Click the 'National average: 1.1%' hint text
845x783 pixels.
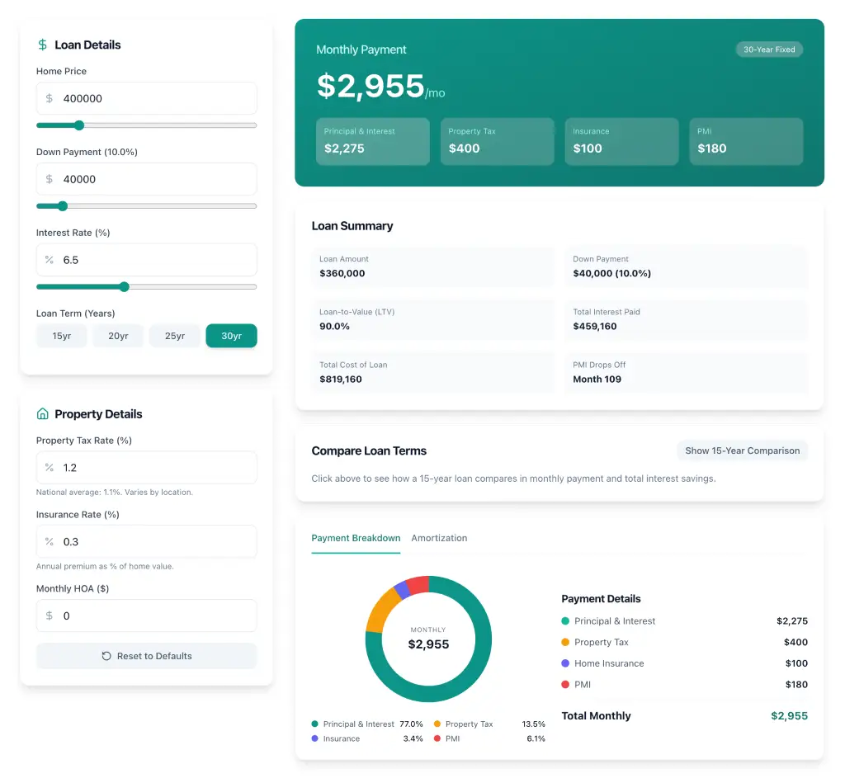[114, 492]
